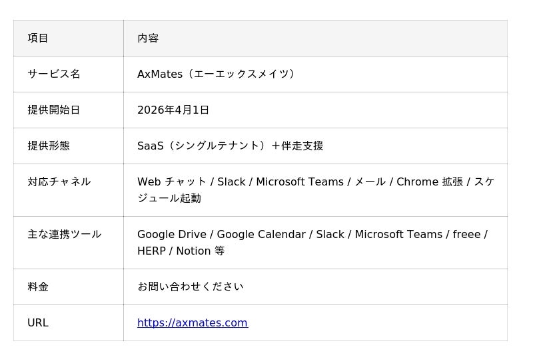Select the サービス名 label cell
This screenshot has width=533, height=361.
[54, 74]
